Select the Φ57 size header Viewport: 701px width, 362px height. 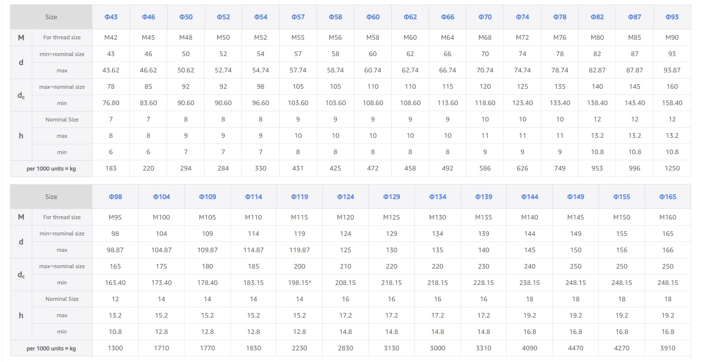298,17
